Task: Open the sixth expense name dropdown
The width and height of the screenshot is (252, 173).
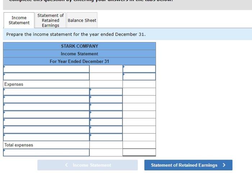Action: (46, 129)
